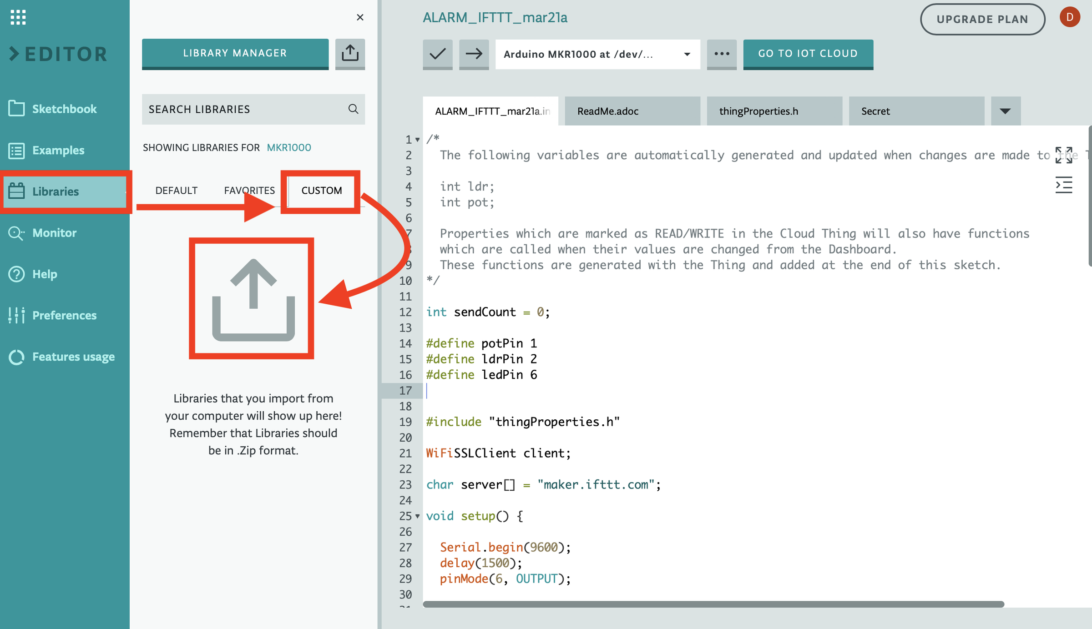Click the Verify checkmark icon
1092x629 pixels.
click(x=437, y=54)
